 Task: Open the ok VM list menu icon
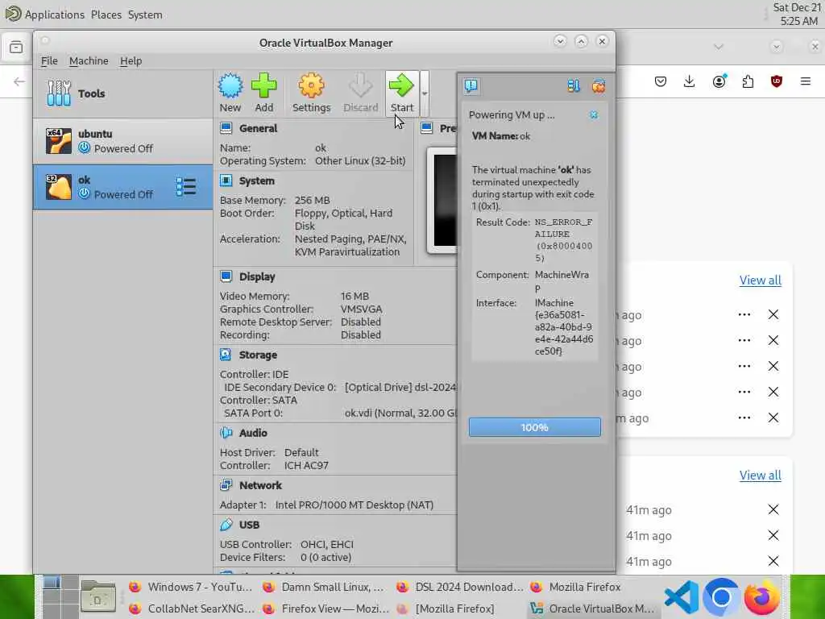[x=186, y=187]
